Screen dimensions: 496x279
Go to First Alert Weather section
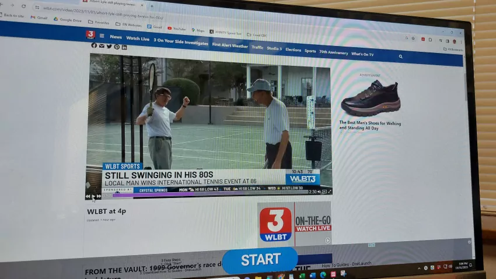click(x=230, y=45)
